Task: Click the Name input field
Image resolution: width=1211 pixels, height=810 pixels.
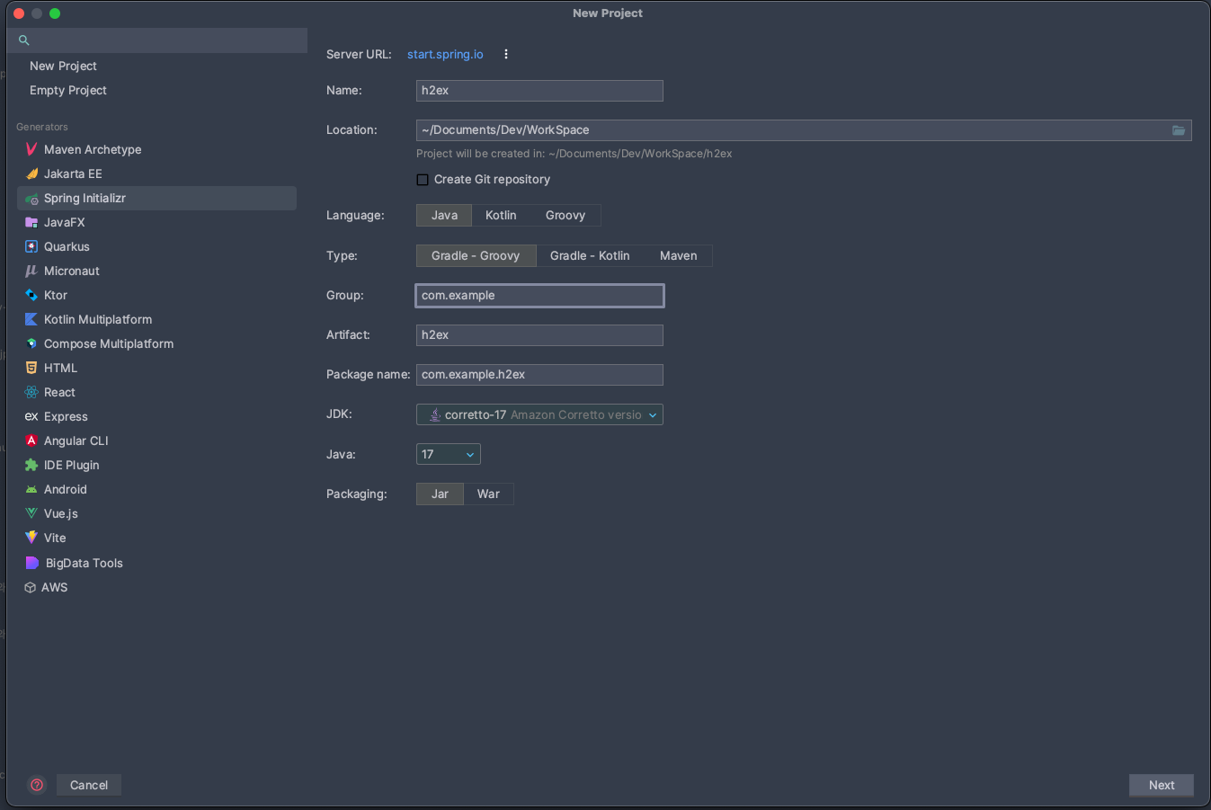Action: 539,91
